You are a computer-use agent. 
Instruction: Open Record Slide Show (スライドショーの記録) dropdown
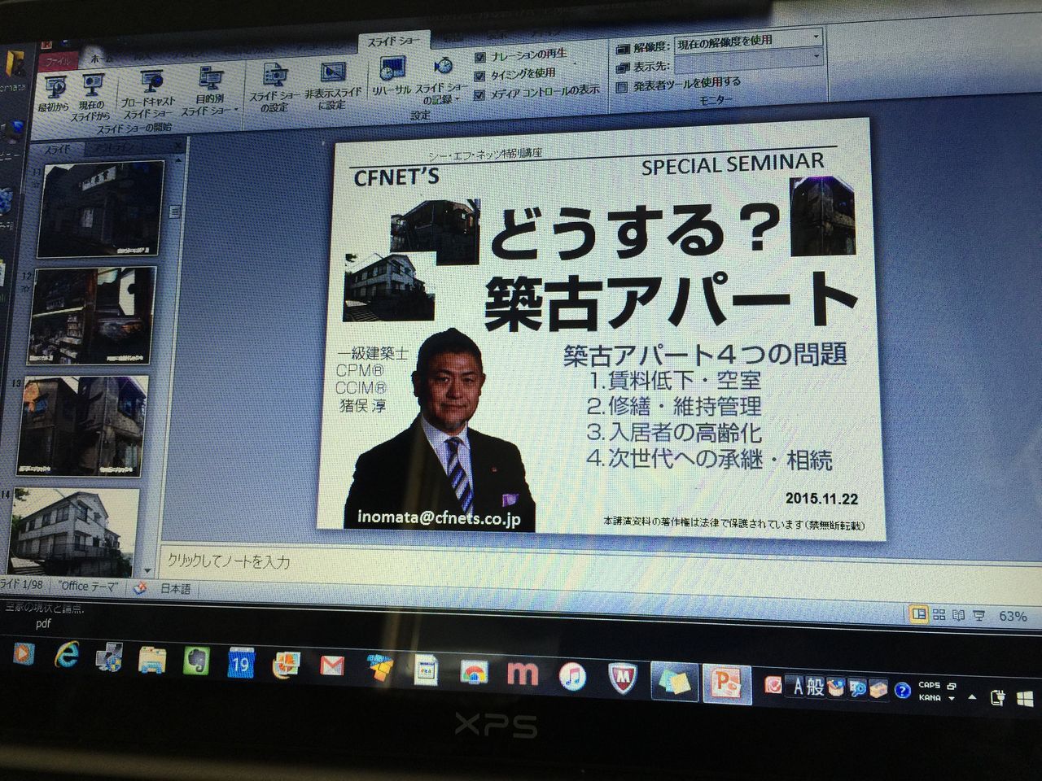(x=442, y=81)
